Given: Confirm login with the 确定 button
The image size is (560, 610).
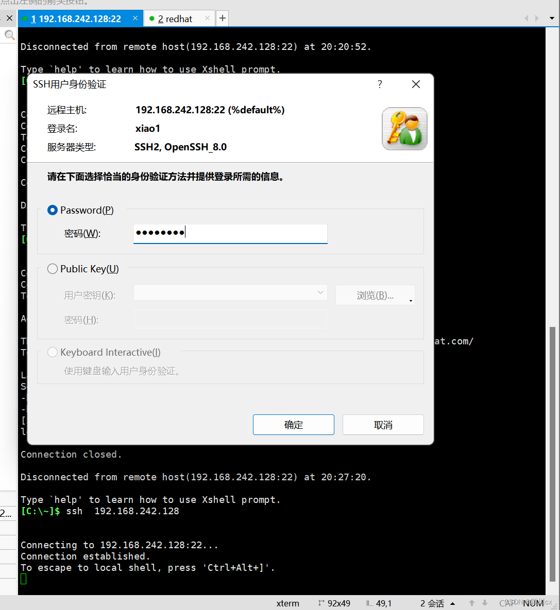Looking at the screenshot, I should point(293,425).
